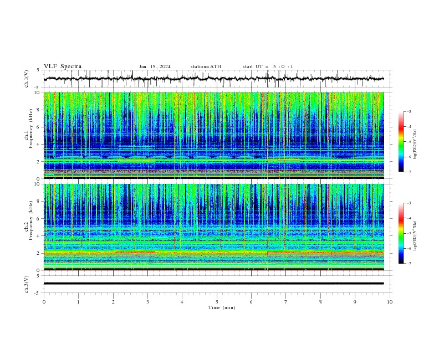
Task: Click the ch.1 spectrogram color bar
Action: (x=401, y=142)
